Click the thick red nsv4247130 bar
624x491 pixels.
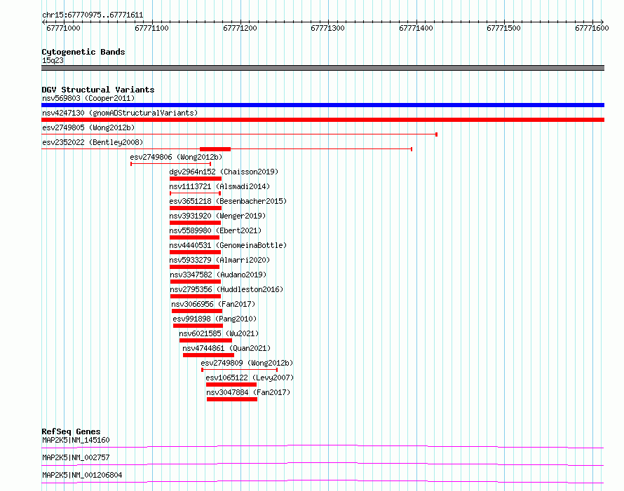[x=323, y=120]
